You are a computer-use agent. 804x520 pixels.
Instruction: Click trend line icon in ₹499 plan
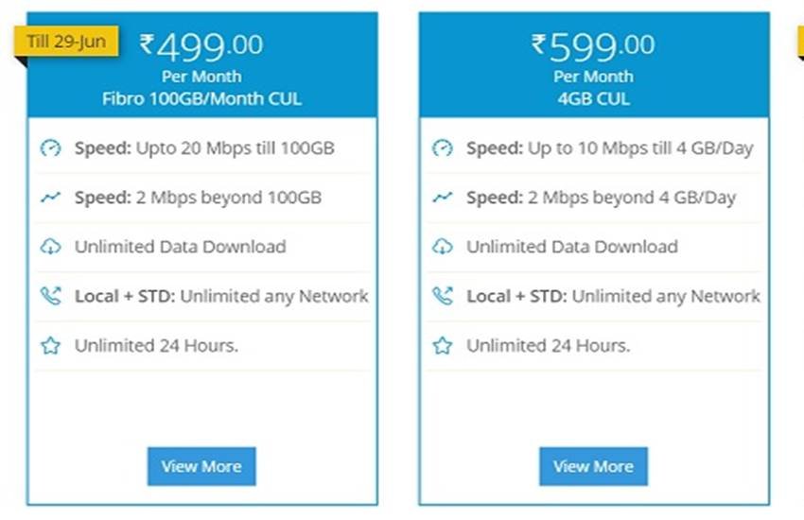(50, 198)
